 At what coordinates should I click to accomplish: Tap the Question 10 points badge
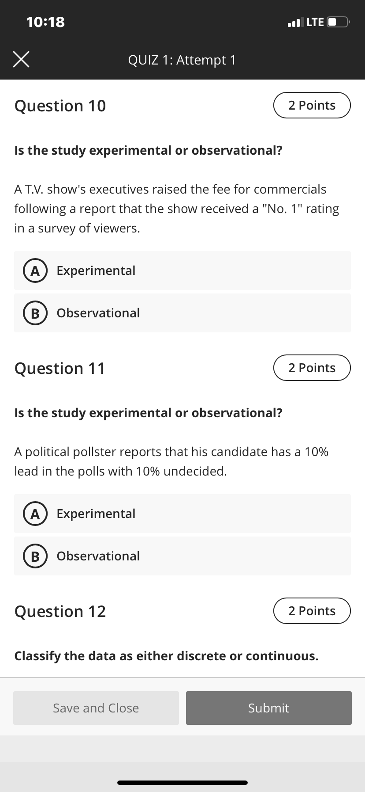[312, 105]
